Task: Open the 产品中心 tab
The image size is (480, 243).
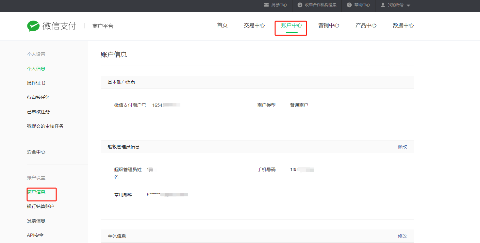Action: coord(366,25)
